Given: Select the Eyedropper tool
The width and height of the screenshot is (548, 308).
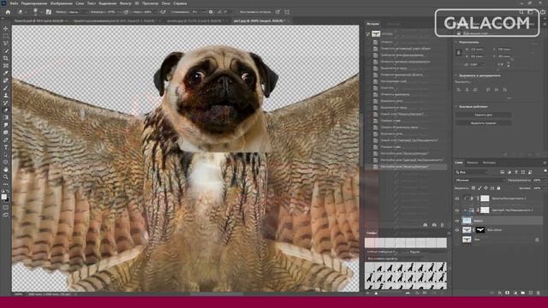Looking at the screenshot, I should 6,73.
